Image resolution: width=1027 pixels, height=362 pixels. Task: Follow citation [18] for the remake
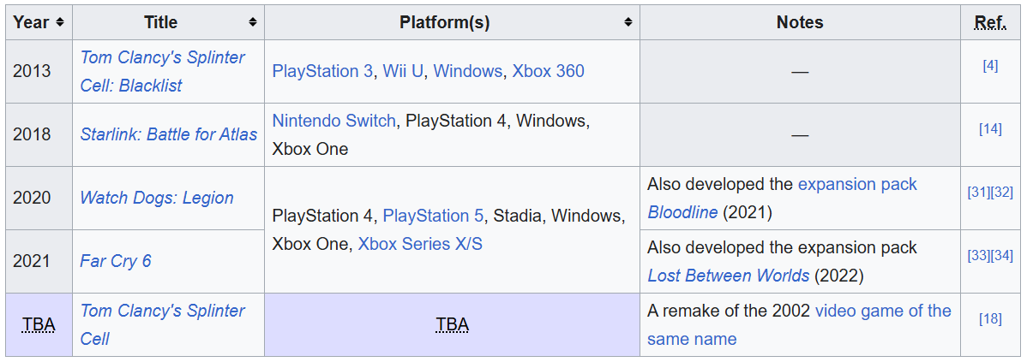click(x=990, y=318)
